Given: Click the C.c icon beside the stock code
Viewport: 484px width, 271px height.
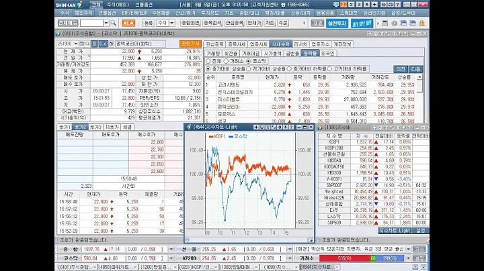Looking at the screenshot, I should pos(103,44).
